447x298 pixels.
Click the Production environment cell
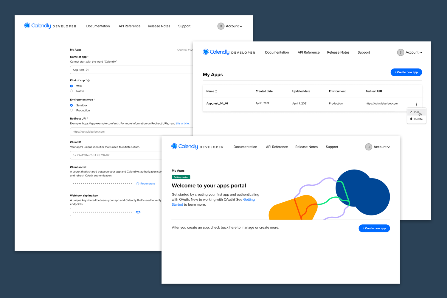tap(336, 104)
